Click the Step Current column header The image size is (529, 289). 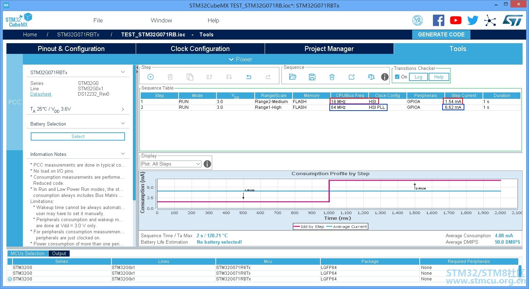(464, 96)
